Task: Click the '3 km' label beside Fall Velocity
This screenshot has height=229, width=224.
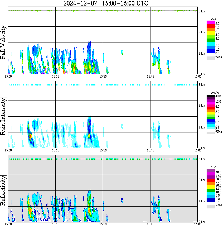Action: (x=202, y=11)
